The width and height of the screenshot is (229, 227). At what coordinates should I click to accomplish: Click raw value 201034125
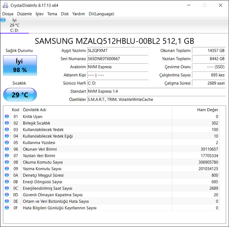[208, 169]
